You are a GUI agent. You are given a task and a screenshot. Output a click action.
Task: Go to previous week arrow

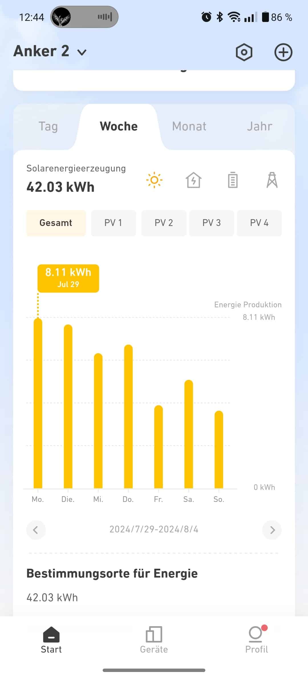(36, 530)
